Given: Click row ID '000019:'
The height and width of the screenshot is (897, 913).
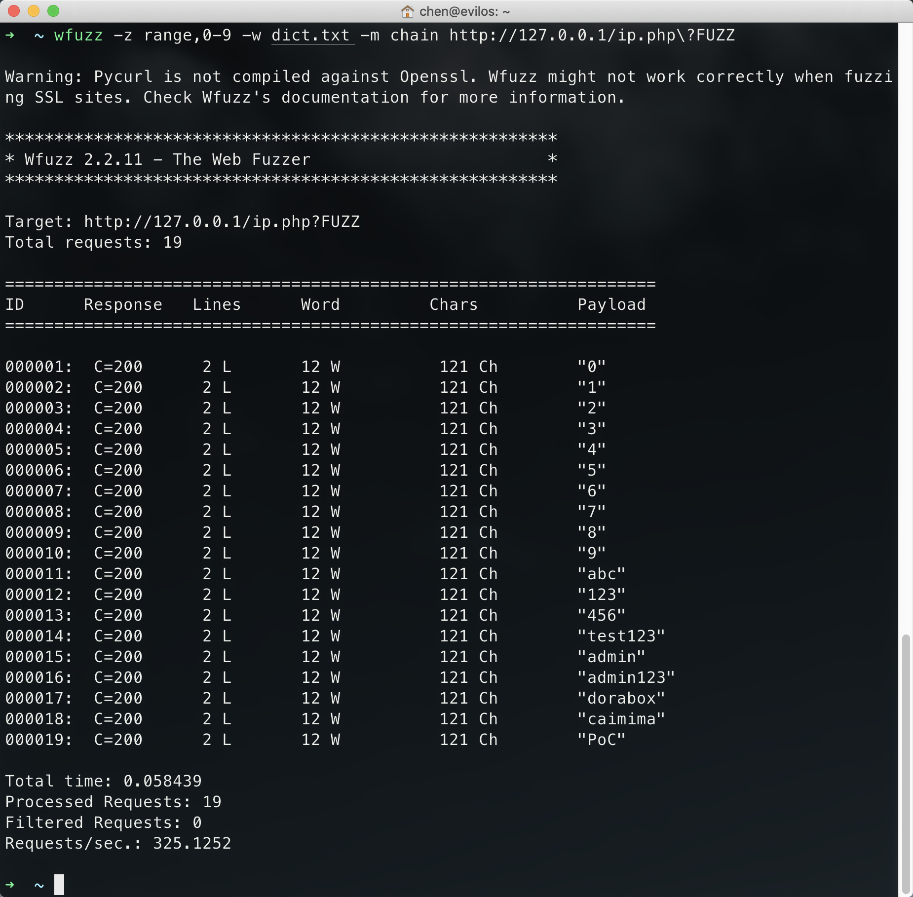Looking at the screenshot, I should (38, 740).
